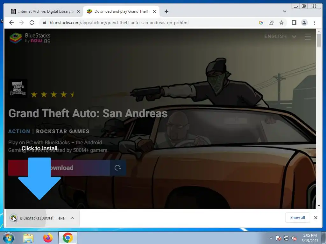Open the Chrome profile avatar
Screen dimensions: 326x244
(304, 23)
